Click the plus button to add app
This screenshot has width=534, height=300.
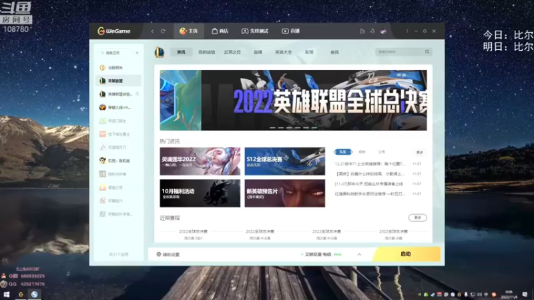pos(137,53)
